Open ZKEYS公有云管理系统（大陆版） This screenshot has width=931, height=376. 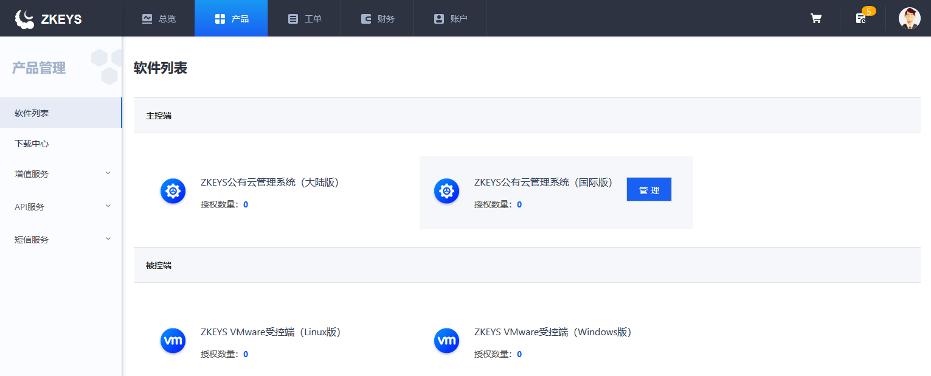click(x=269, y=183)
